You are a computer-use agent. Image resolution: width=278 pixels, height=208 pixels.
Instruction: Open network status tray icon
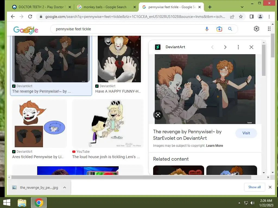point(246,203)
